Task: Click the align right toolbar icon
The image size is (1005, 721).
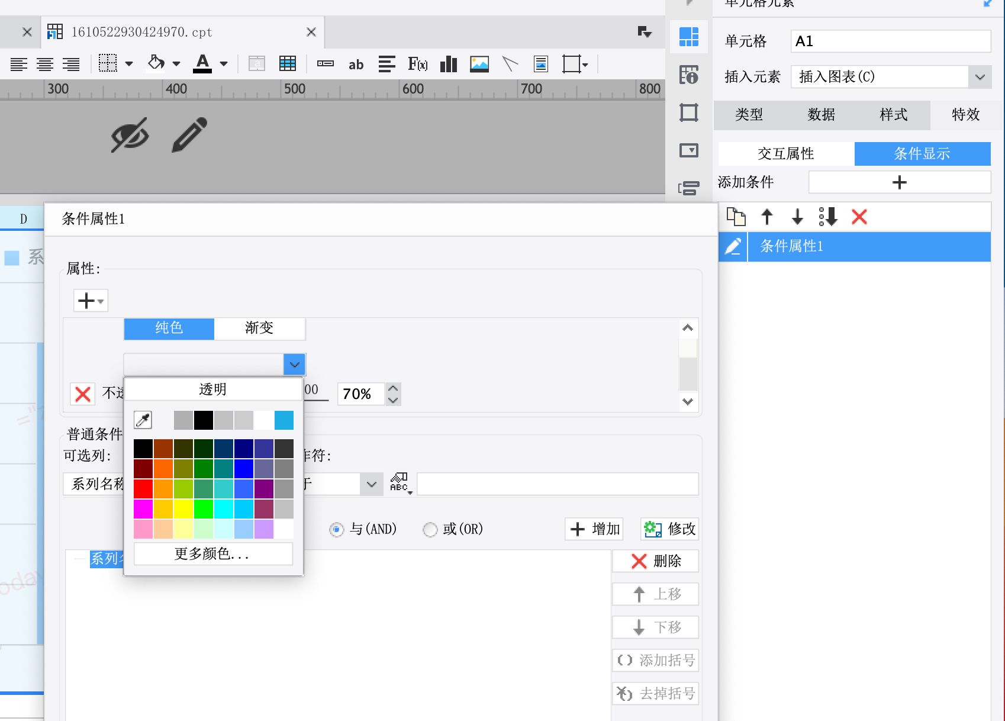Action: 71,64
